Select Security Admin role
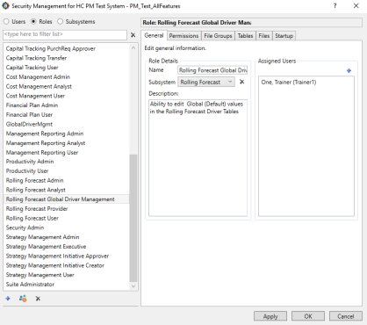 pos(67,227)
